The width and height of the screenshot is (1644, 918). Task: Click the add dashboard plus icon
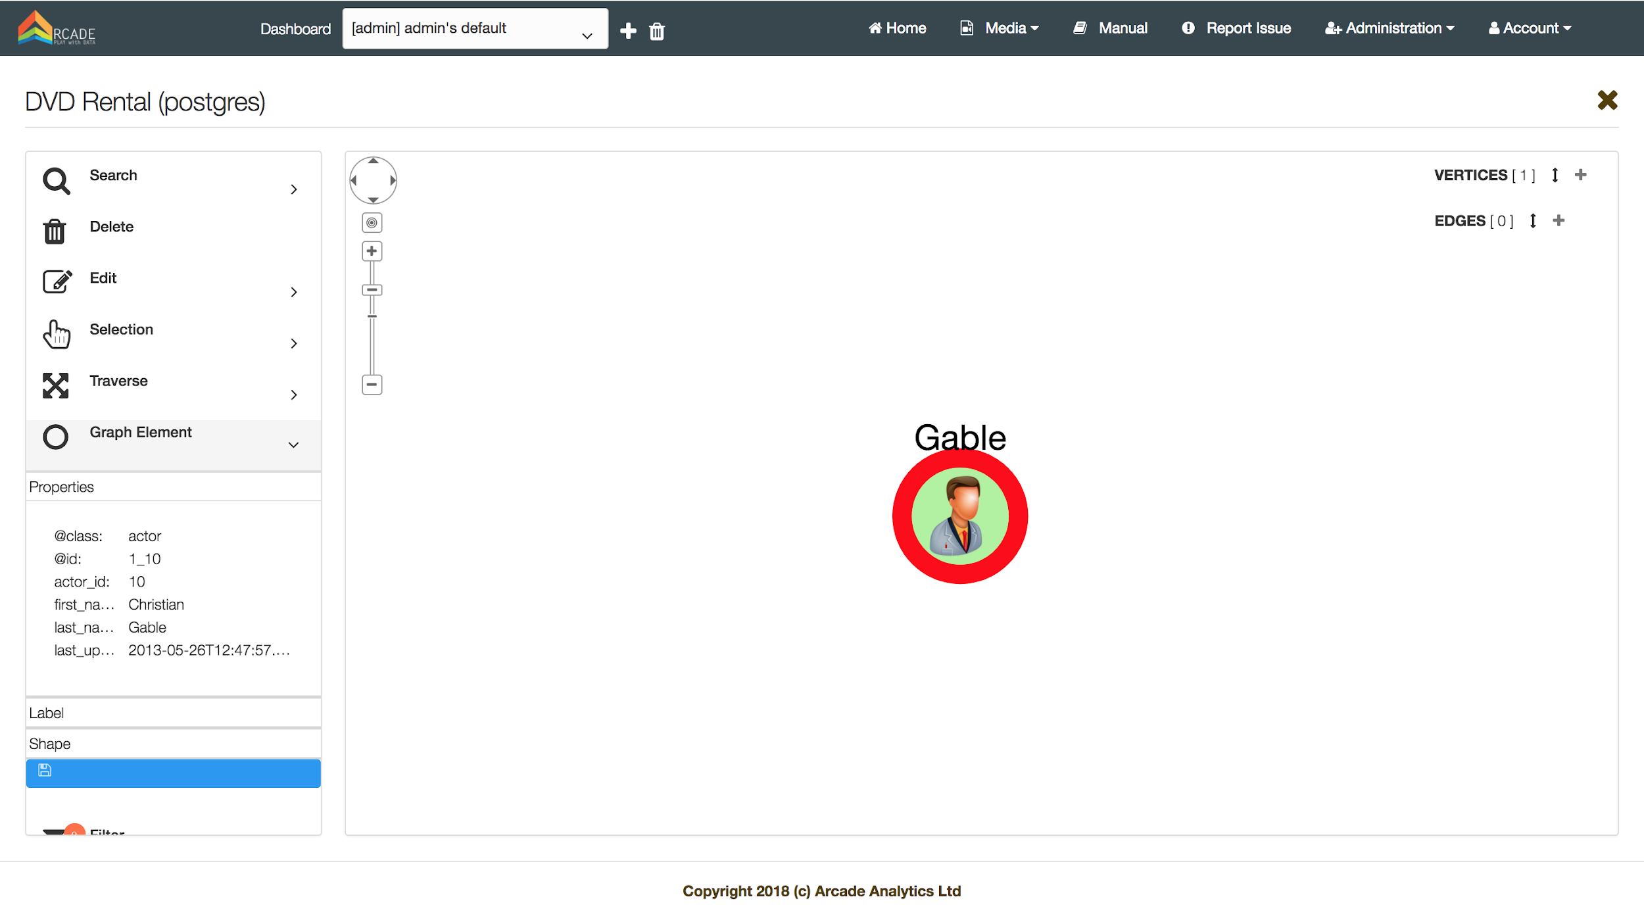[628, 30]
